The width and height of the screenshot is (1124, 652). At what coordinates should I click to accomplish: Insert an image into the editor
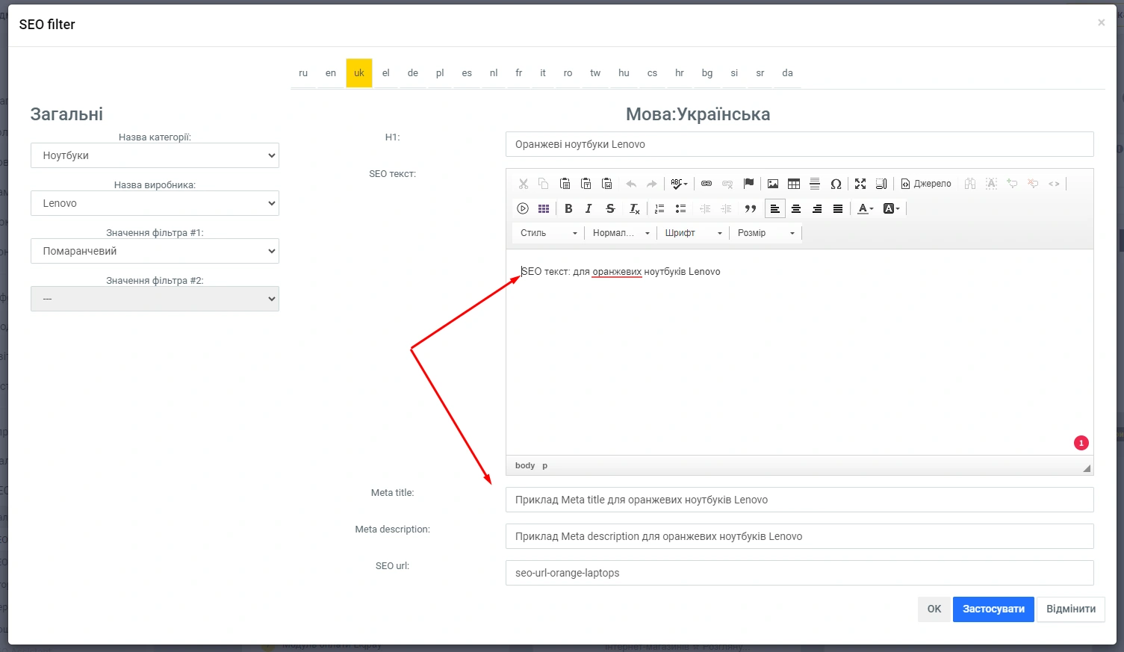773,184
